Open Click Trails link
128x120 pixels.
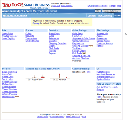54,48
